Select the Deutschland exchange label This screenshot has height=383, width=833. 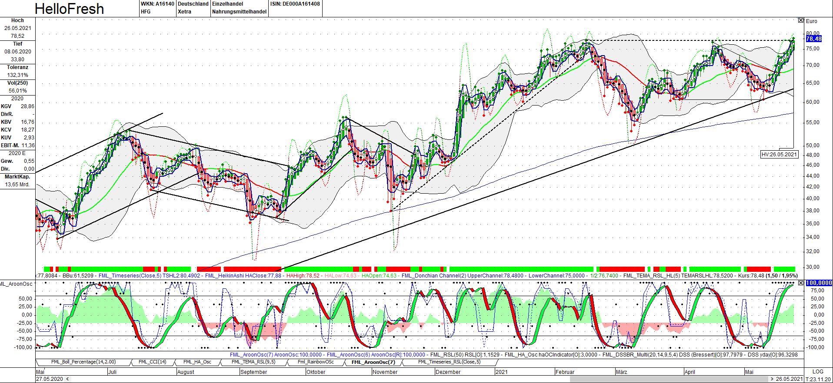pos(193,4)
